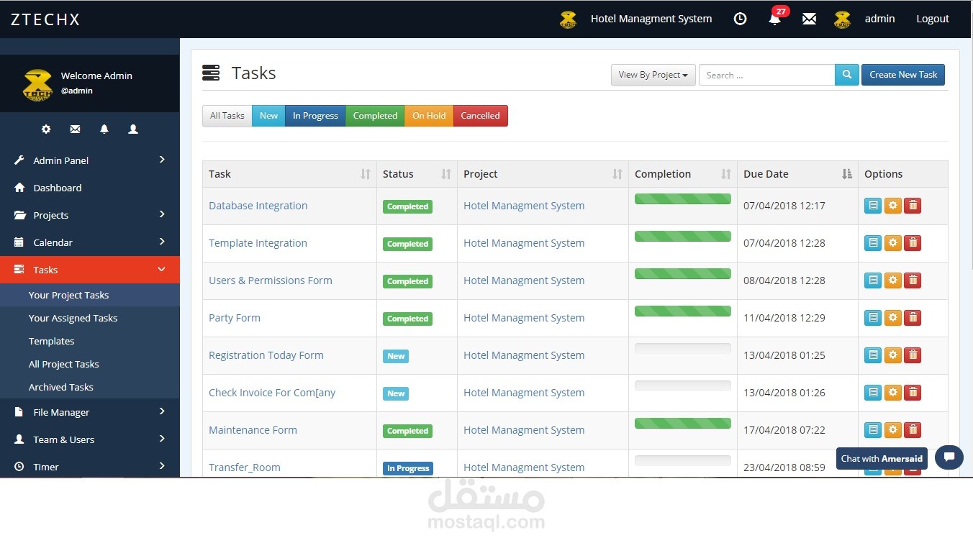Delete trash icon for Party Form task
This screenshot has width=973, height=543.
click(x=913, y=317)
